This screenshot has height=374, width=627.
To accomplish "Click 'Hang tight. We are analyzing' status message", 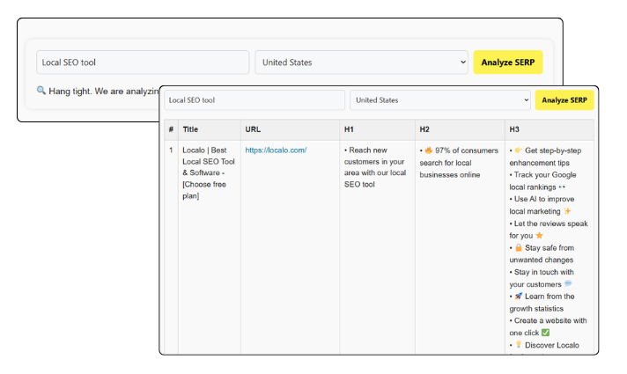I will tap(104, 92).
